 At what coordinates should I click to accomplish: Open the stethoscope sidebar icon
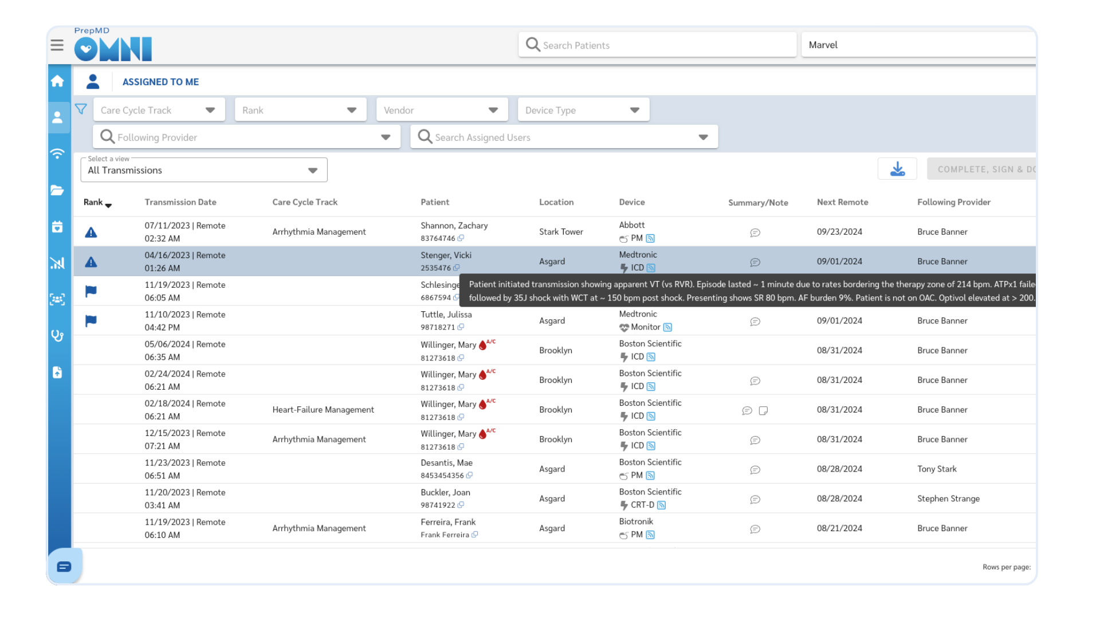pos(57,336)
